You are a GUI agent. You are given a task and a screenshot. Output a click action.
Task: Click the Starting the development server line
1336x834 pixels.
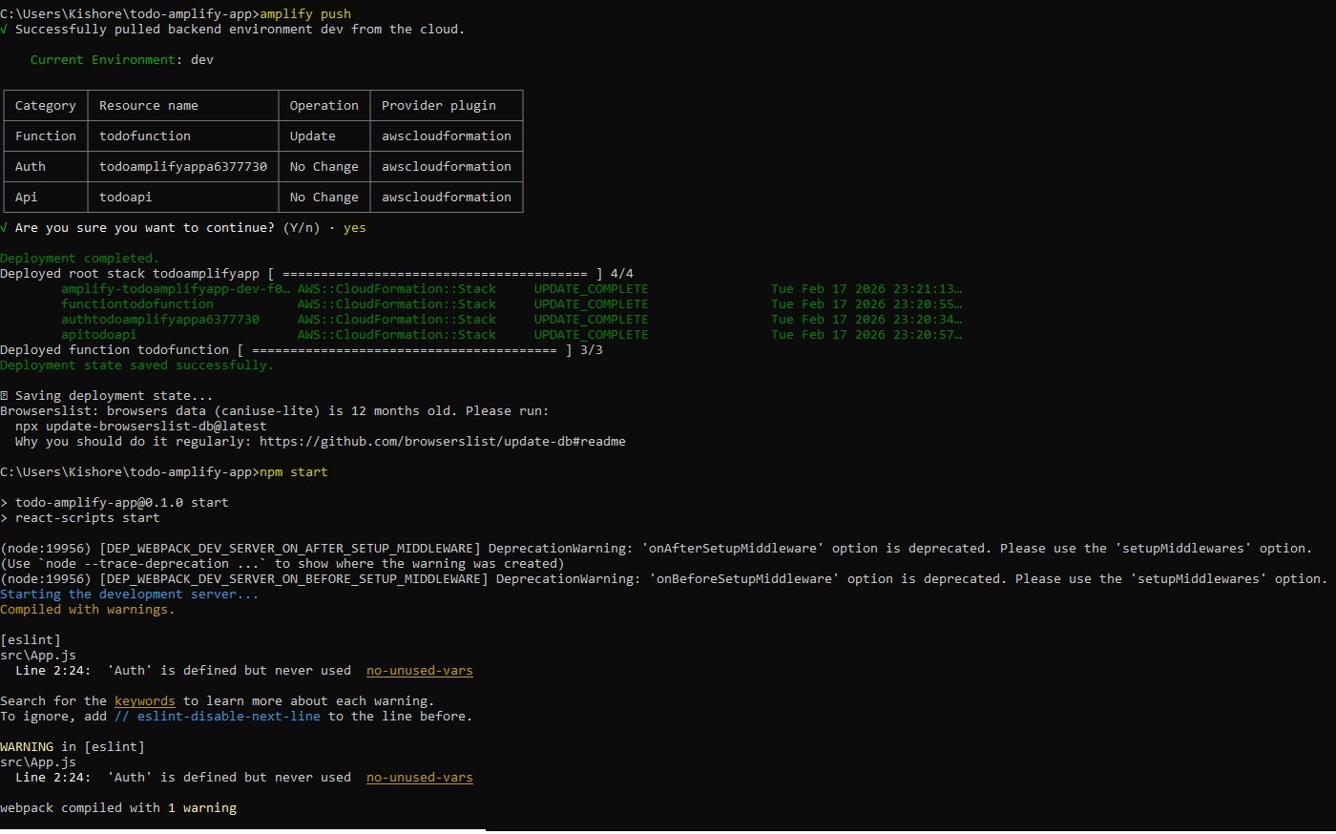129,594
